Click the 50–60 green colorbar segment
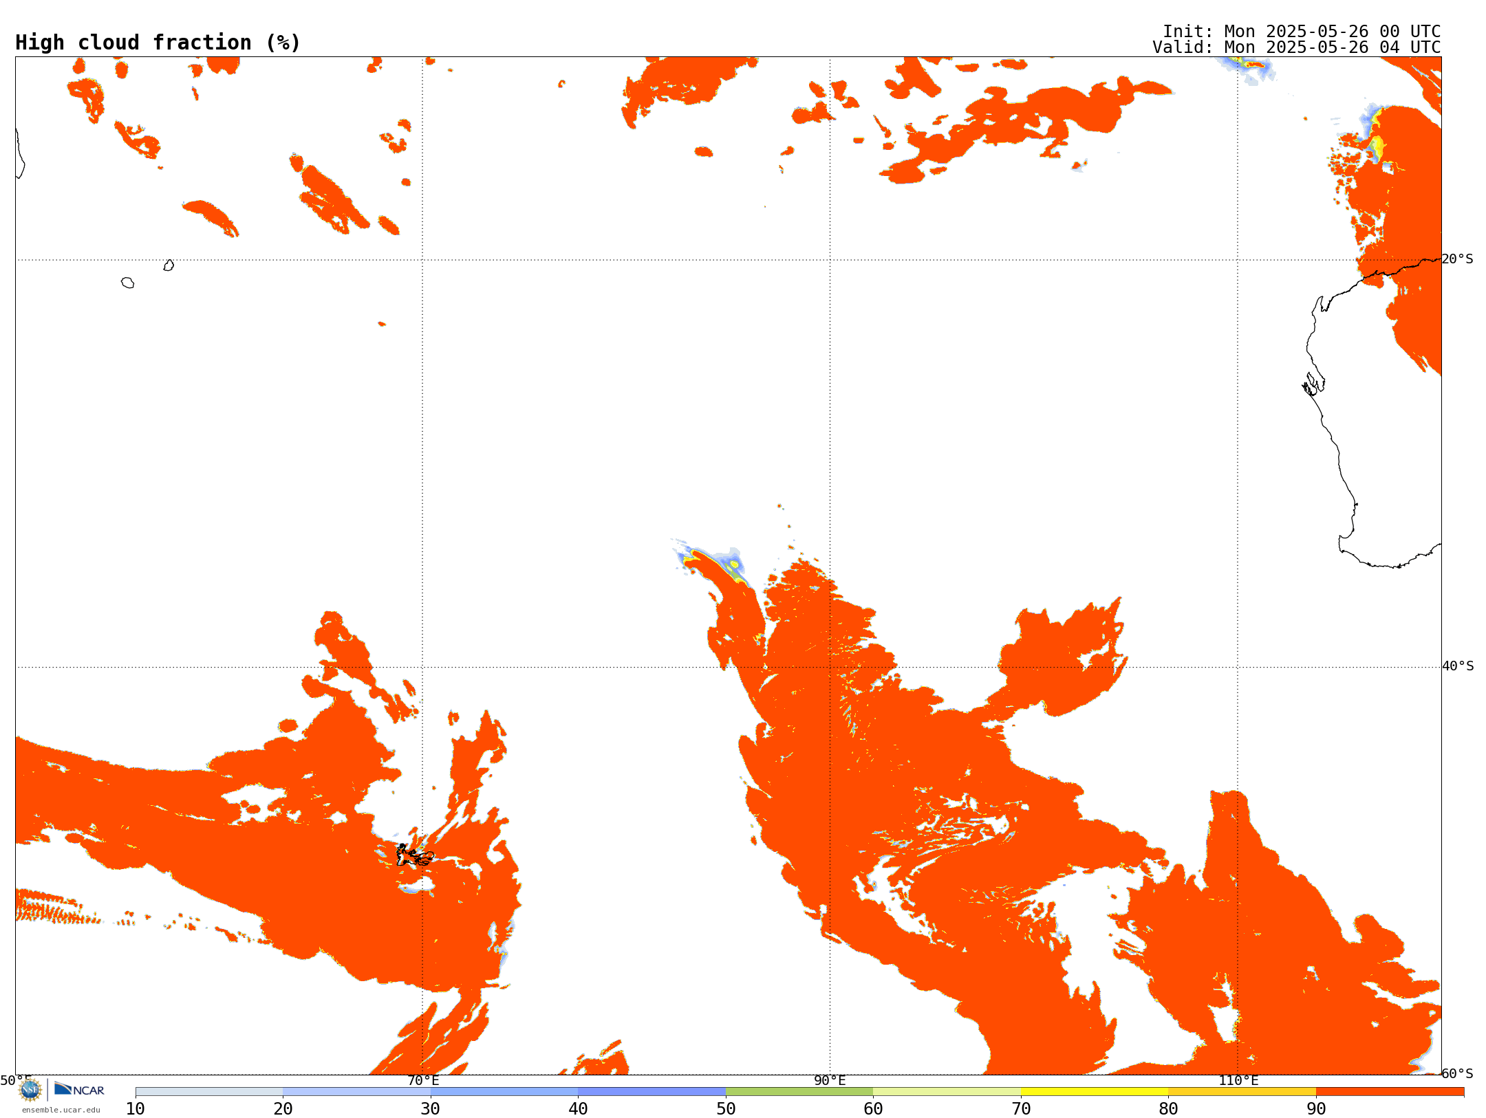Image resolution: width=1486 pixels, height=1118 pixels. click(x=799, y=1092)
